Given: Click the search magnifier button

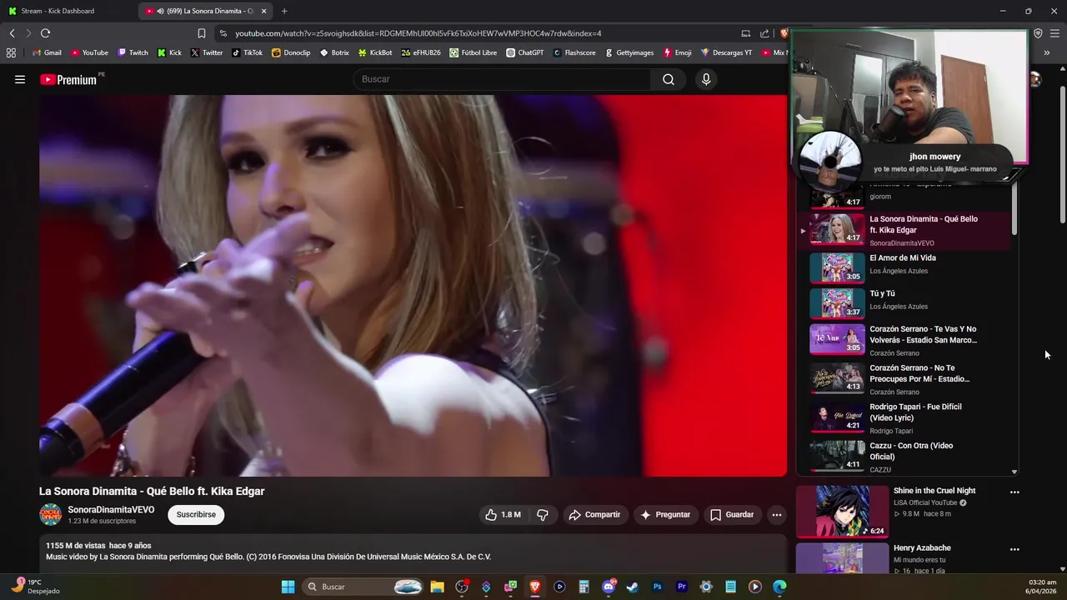Looking at the screenshot, I should (669, 79).
